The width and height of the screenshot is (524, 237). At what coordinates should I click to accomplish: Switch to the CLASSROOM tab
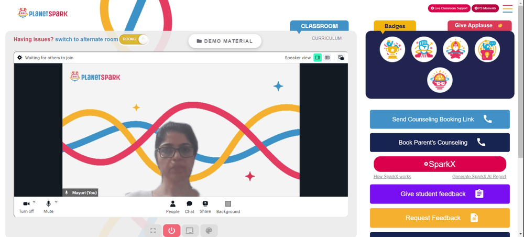coord(319,26)
